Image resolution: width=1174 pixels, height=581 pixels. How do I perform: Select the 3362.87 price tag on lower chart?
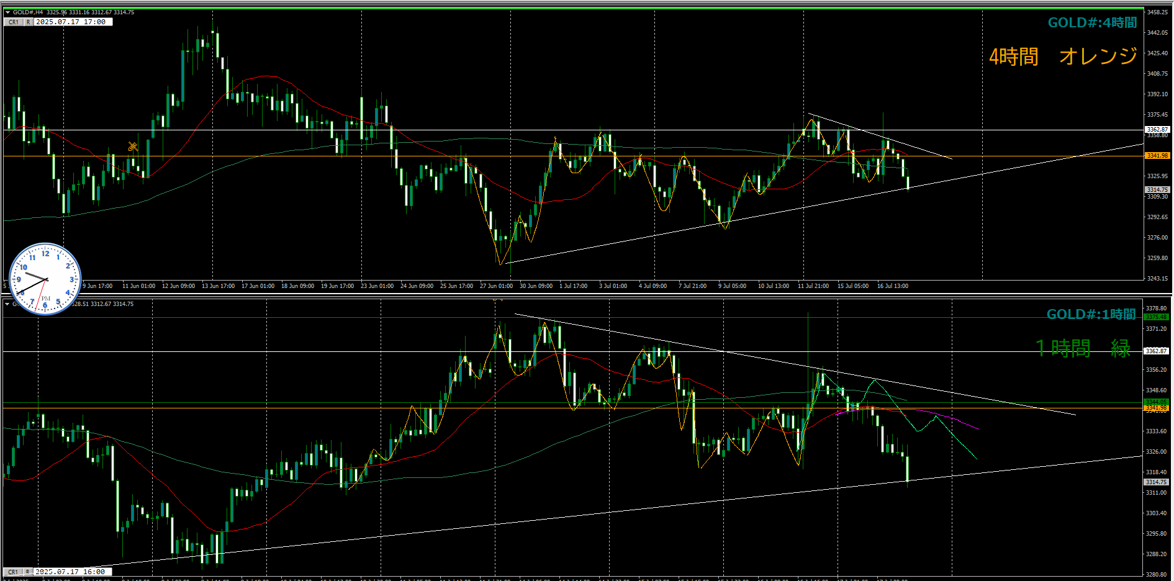pos(1156,351)
